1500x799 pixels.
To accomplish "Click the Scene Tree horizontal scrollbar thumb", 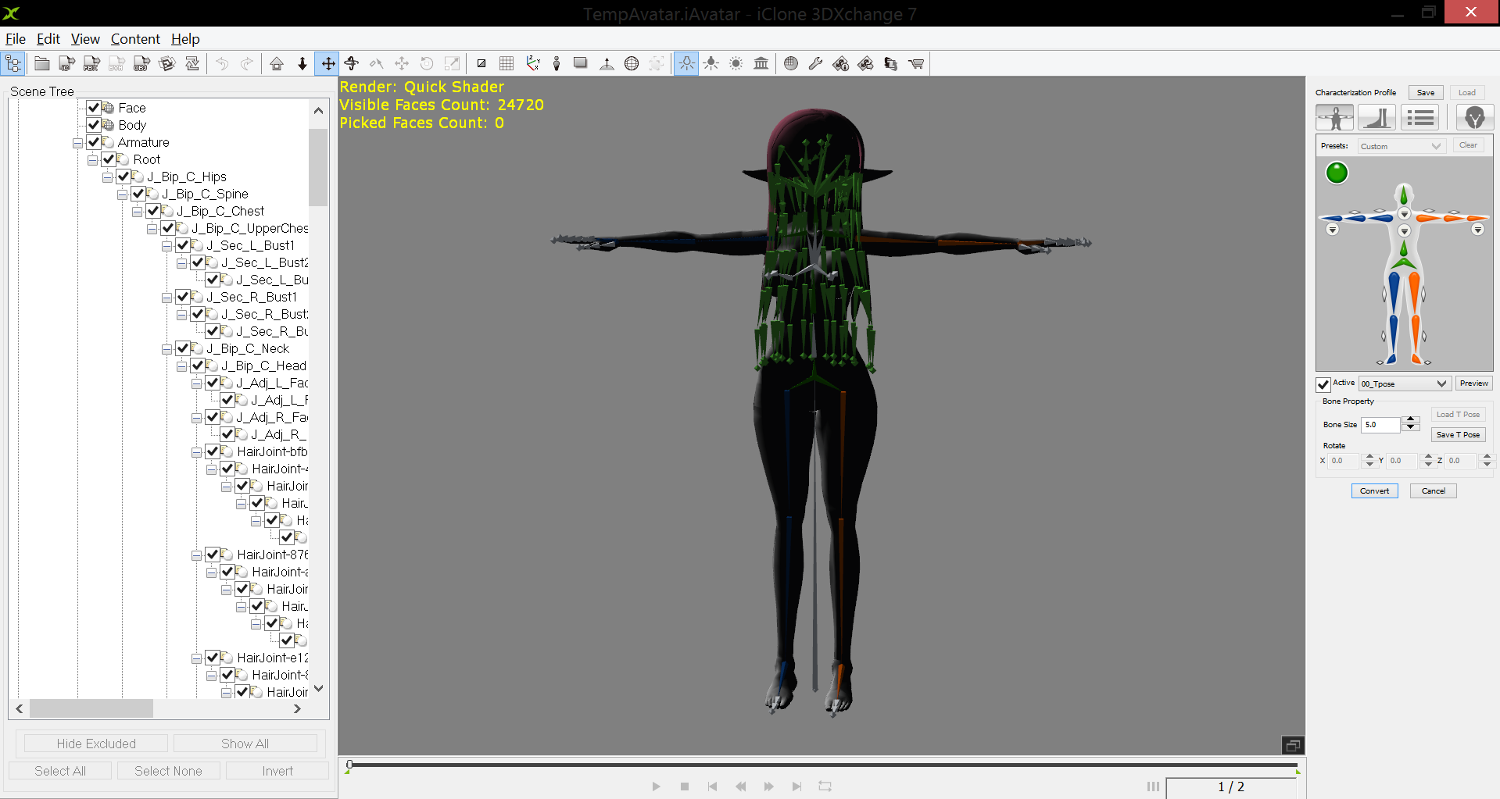I will pos(91,708).
